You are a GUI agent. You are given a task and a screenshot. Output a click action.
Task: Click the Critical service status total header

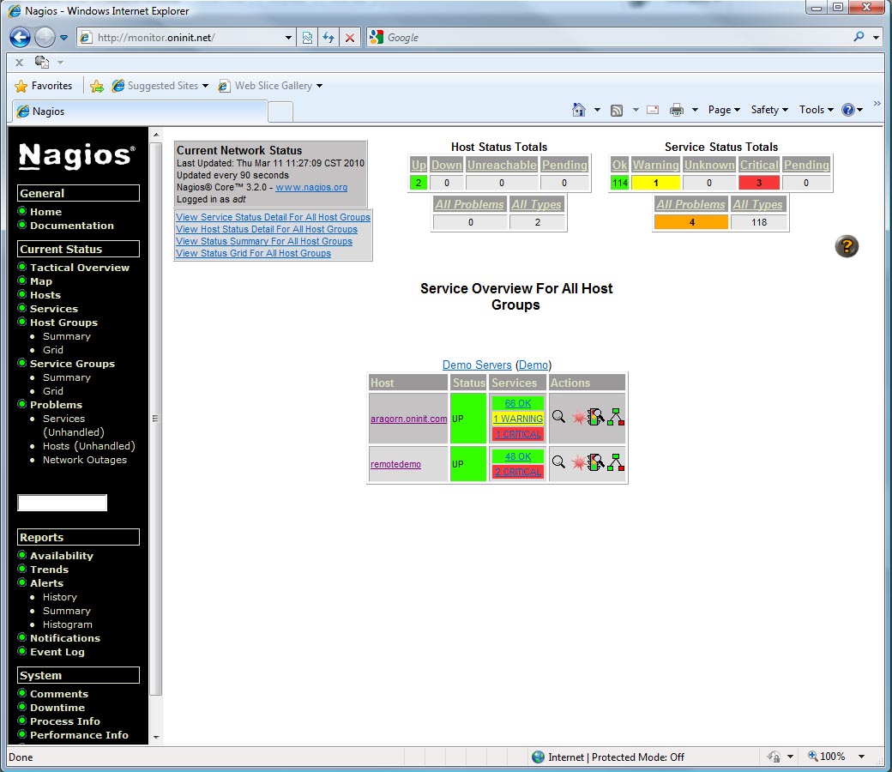[759, 165]
